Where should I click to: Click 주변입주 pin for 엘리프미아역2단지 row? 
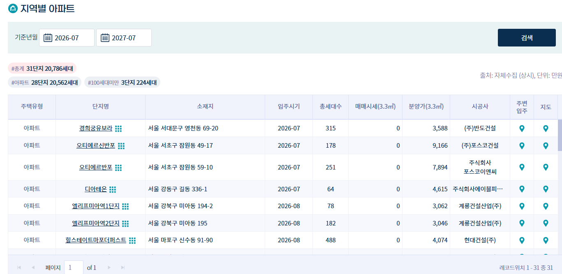[522, 223]
